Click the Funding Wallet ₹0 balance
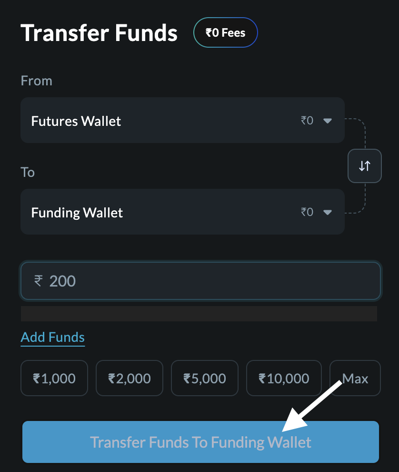The height and width of the screenshot is (472, 399). [x=307, y=212]
